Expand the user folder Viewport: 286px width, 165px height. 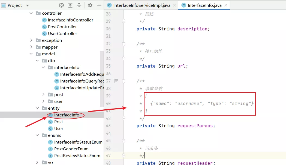click(43, 101)
